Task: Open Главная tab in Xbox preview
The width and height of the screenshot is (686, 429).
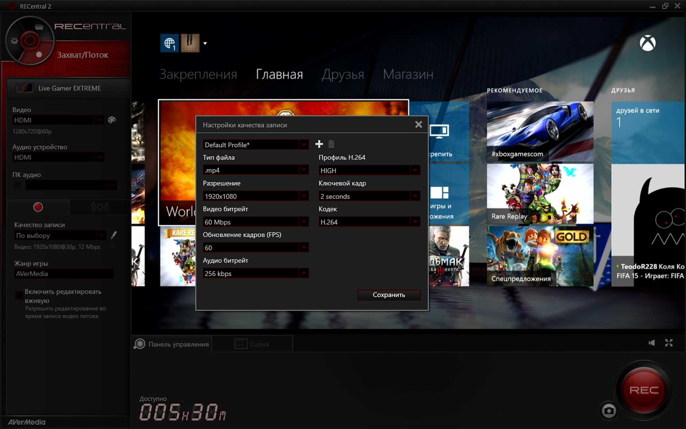Action: (x=279, y=74)
